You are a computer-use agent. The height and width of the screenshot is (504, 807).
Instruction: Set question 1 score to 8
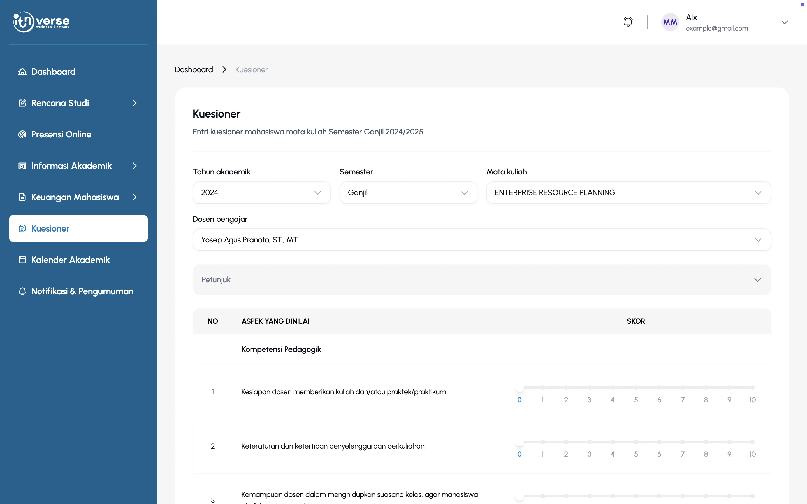pyautogui.click(x=706, y=388)
